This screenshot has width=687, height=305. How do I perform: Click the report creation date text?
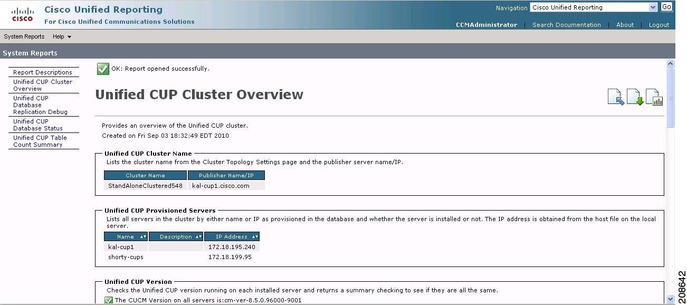[x=165, y=136]
